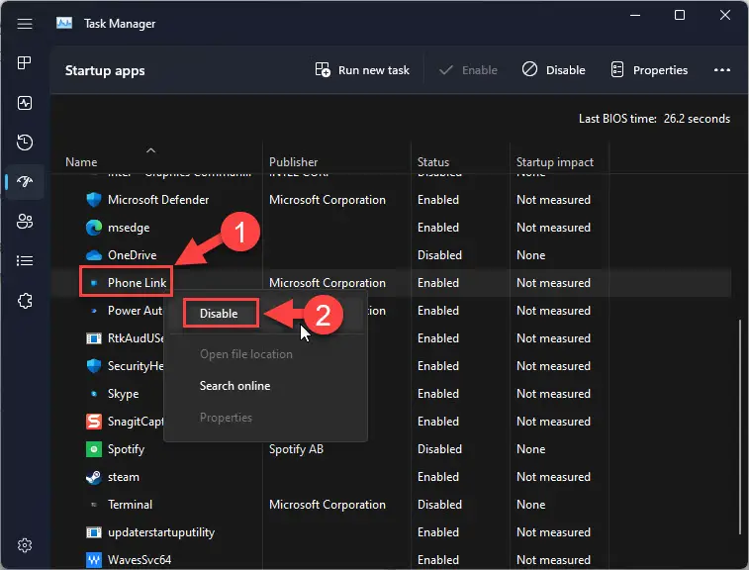This screenshot has width=749, height=570.
Task: Select Search online from context menu
Action: coord(234,386)
